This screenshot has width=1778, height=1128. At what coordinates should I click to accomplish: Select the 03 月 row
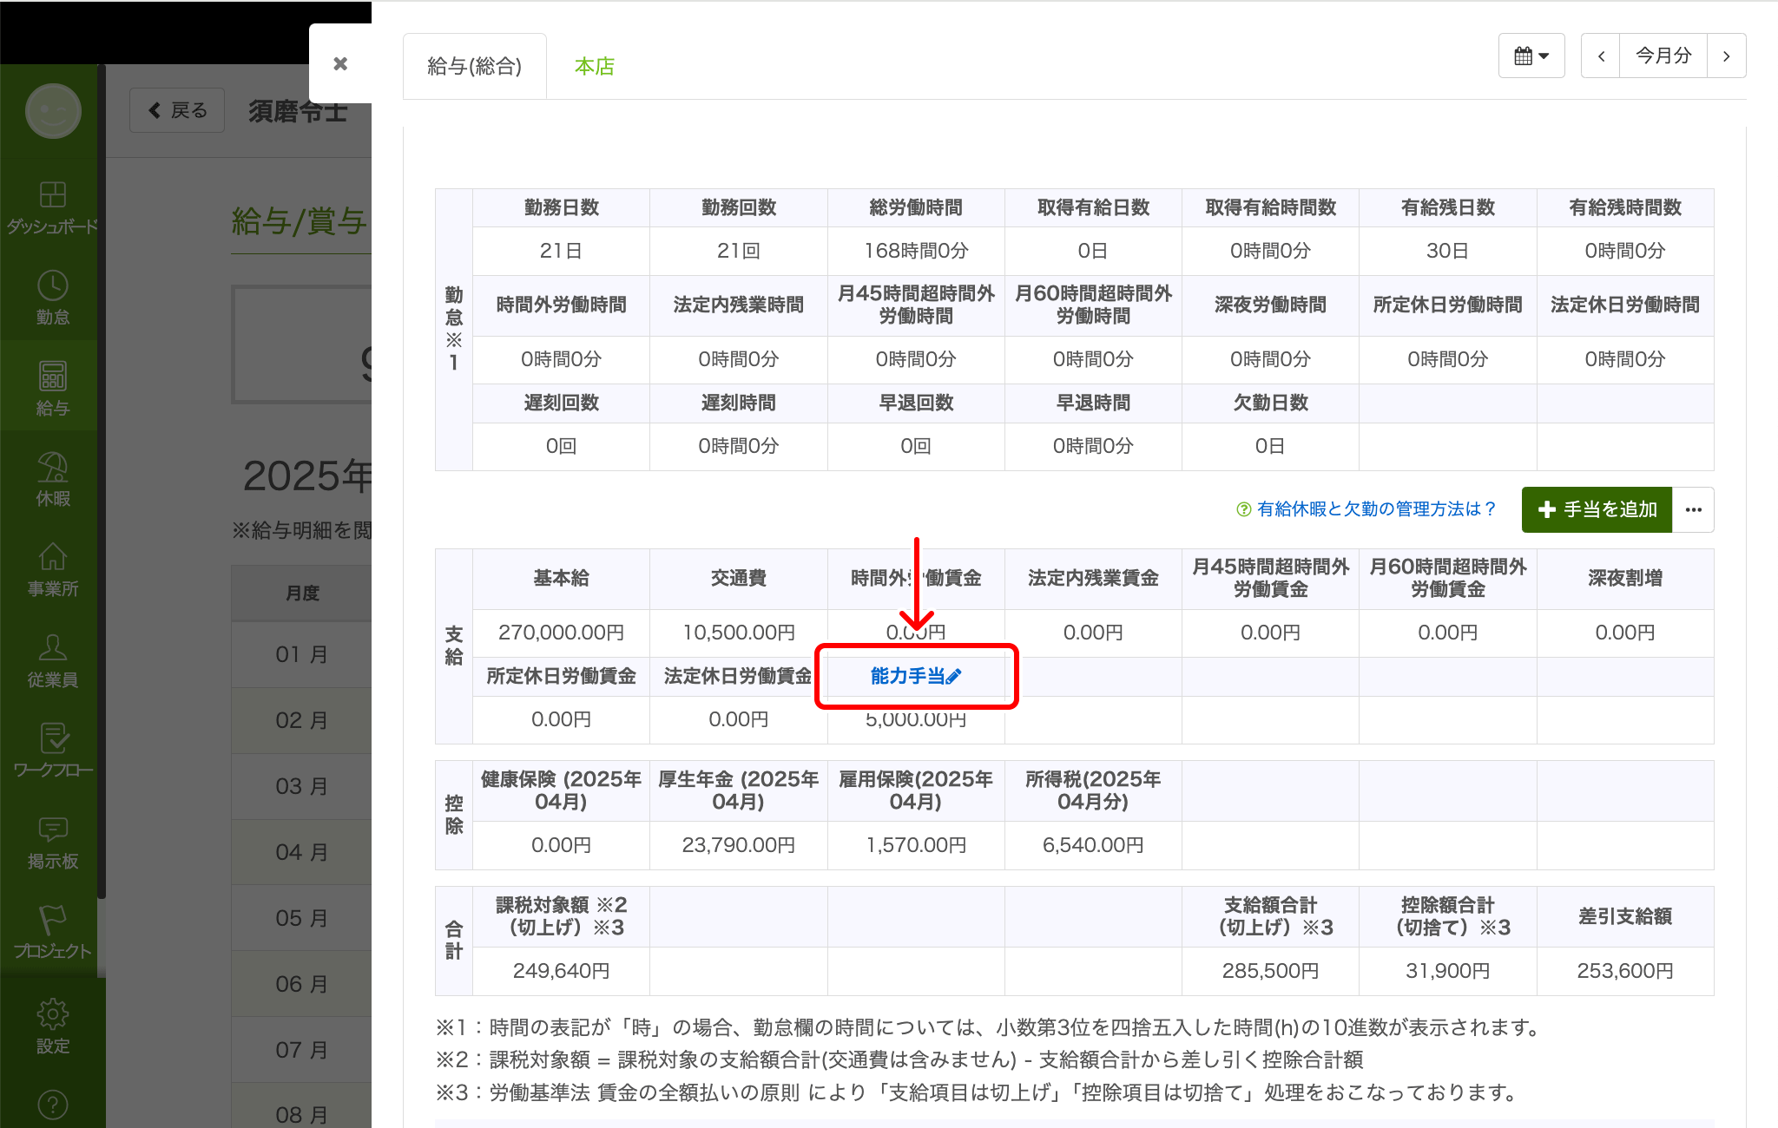[x=301, y=786]
